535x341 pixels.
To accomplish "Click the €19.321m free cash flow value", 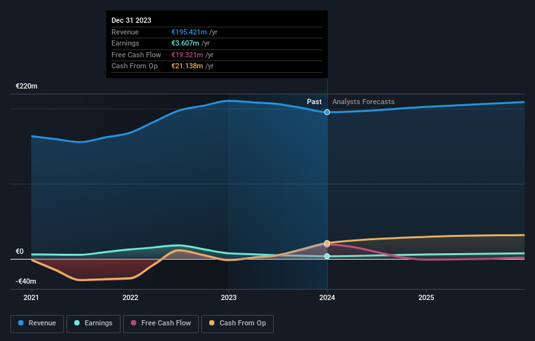I will pos(187,55).
